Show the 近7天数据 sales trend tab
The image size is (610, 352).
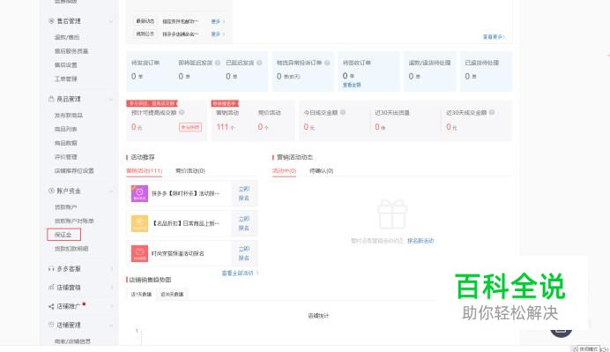point(141,295)
